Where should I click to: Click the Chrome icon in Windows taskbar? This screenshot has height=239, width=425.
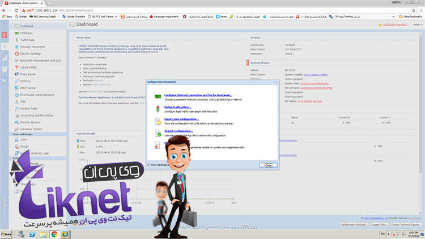click(x=54, y=234)
